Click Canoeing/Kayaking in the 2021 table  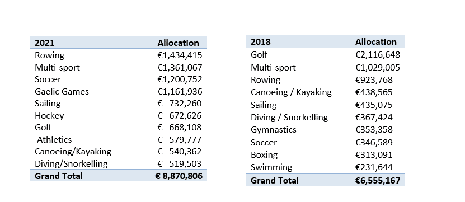[x=73, y=152]
